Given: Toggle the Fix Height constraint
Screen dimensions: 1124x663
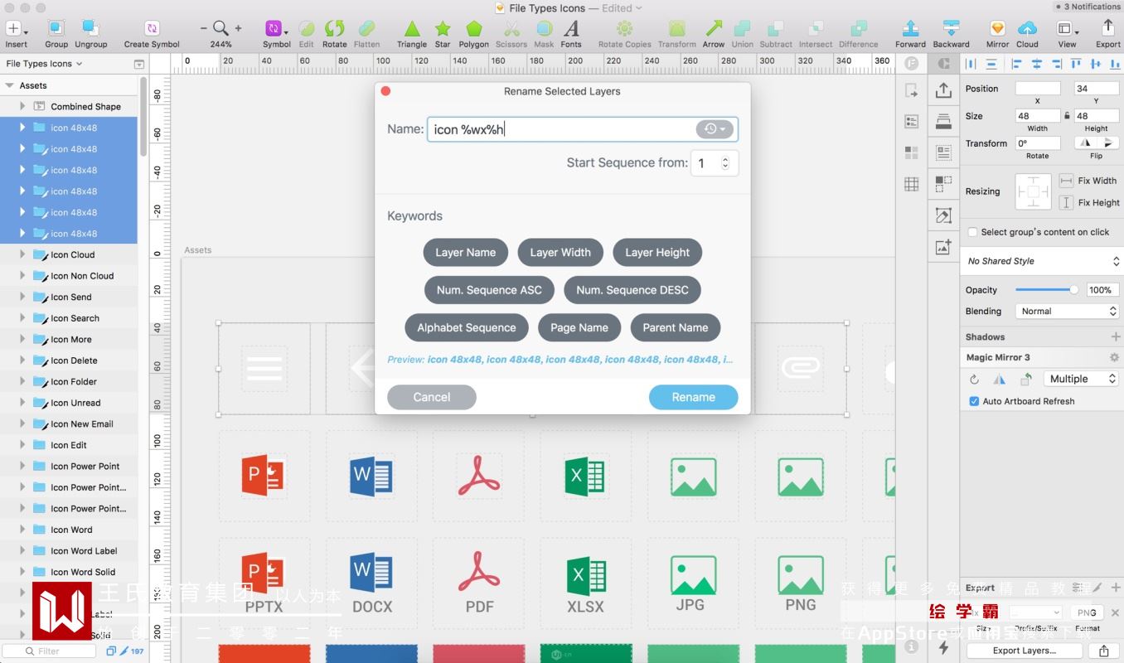Looking at the screenshot, I should 1066,202.
